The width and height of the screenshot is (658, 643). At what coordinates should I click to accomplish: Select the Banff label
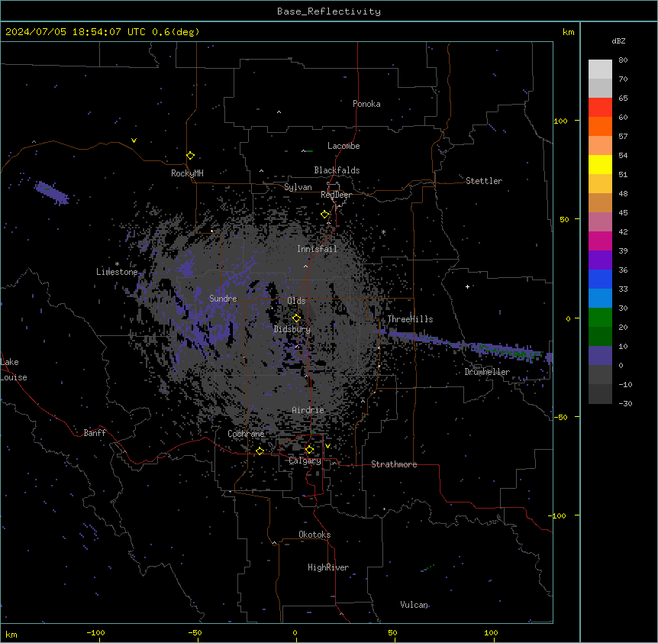[x=95, y=433]
